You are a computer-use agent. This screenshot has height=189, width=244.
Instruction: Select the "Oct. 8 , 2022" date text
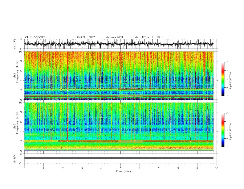[x=86, y=37]
